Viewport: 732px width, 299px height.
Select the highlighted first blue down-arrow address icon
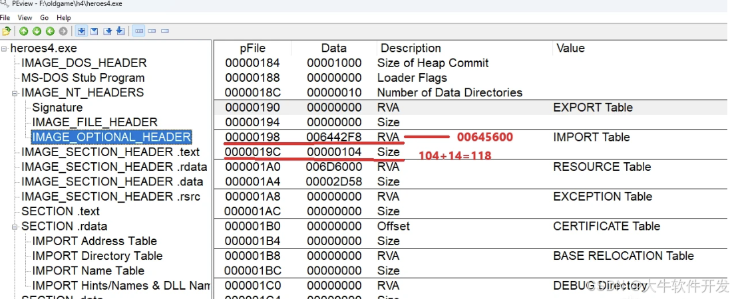click(x=82, y=31)
